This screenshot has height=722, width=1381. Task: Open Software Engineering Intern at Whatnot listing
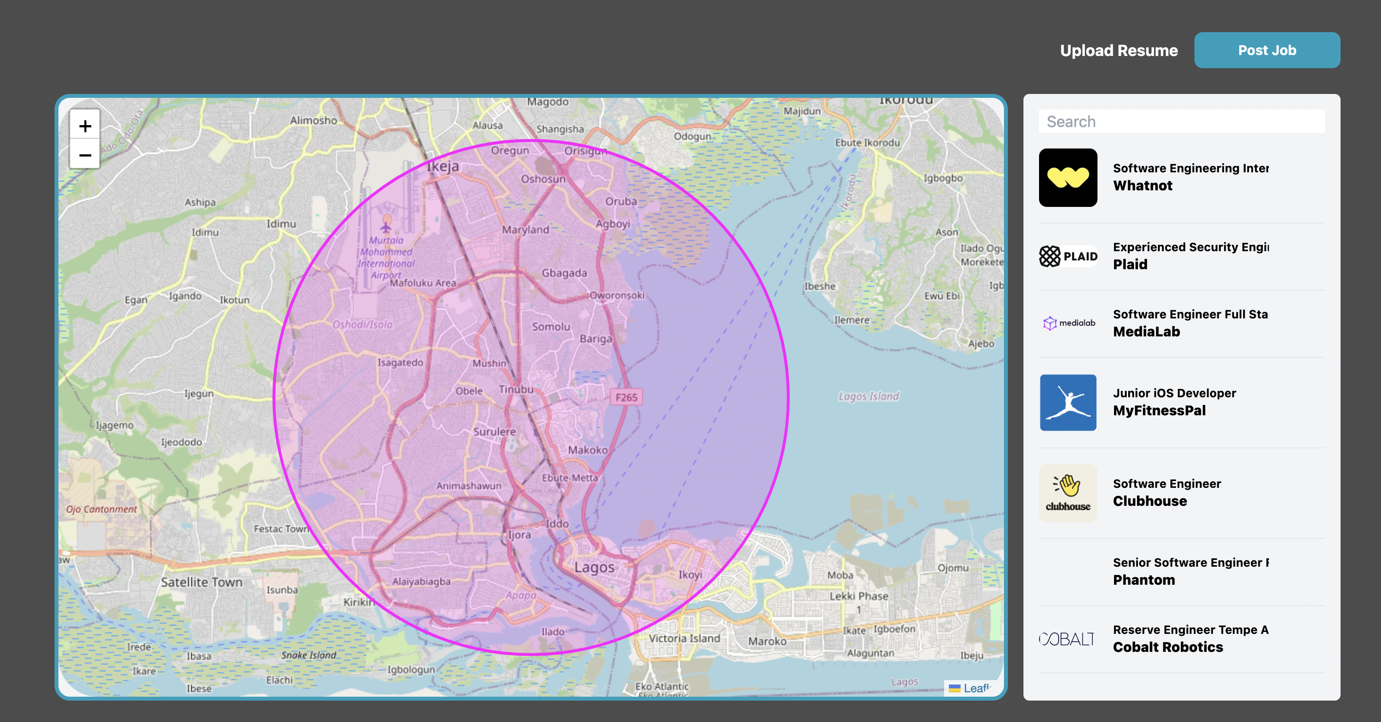(x=1190, y=168)
